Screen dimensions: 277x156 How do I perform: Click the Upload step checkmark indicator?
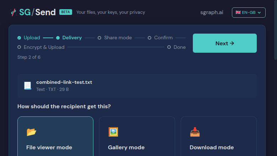pyautogui.click(x=19, y=38)
